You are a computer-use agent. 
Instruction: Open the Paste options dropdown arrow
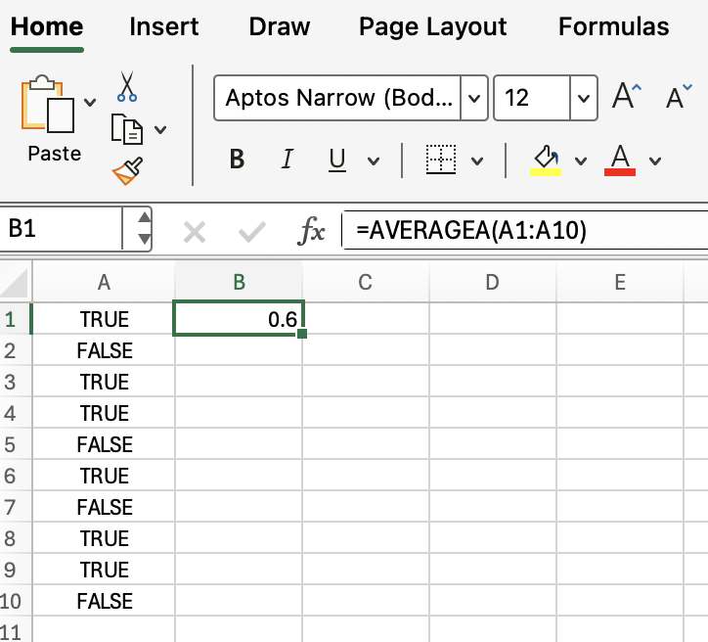click(90, 102)
